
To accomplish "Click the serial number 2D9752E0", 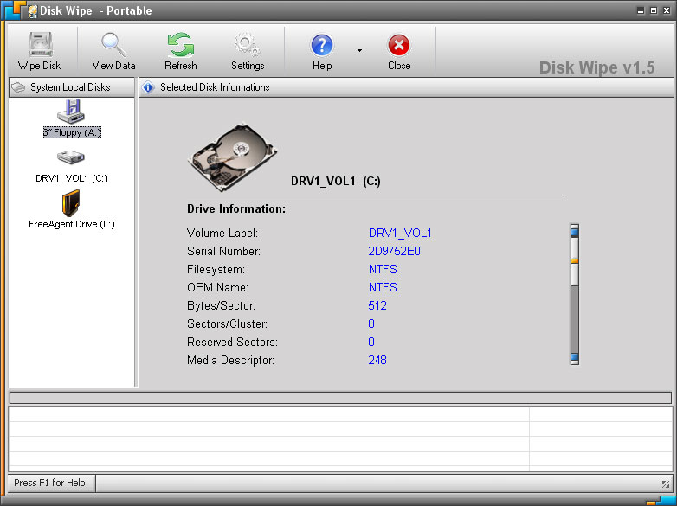I will [394, 251].
